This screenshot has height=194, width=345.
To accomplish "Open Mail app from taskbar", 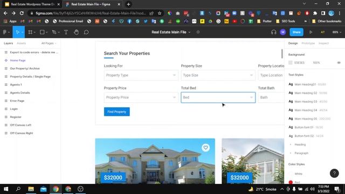I will [x=43, y=189].
